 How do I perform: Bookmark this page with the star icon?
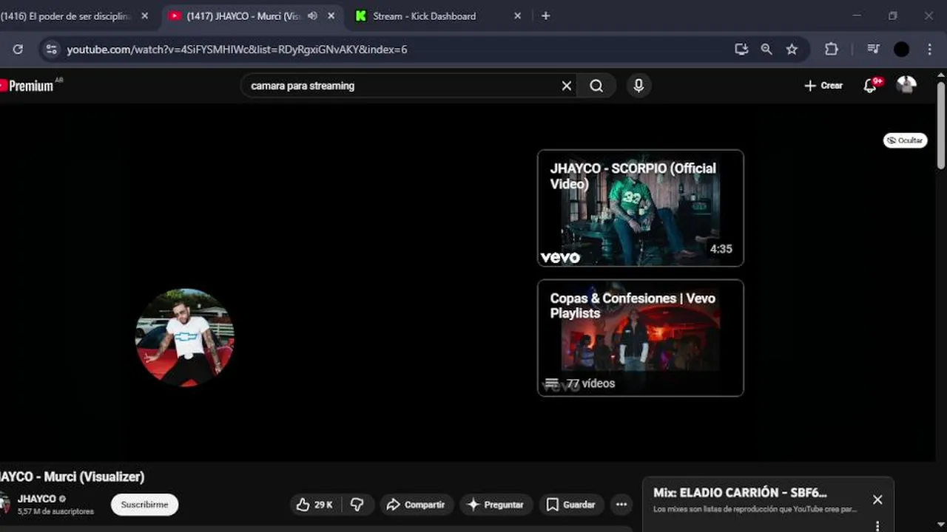pyautogui.click(x=792, y=50)
